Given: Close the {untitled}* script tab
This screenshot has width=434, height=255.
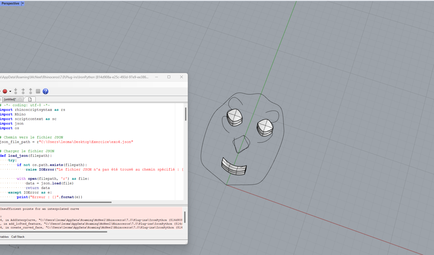Looking at the screenshot, I should [x=20, y=99].
